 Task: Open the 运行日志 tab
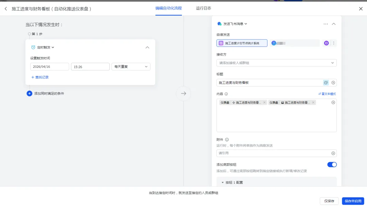pyautogui.click(x=204, y=8)
